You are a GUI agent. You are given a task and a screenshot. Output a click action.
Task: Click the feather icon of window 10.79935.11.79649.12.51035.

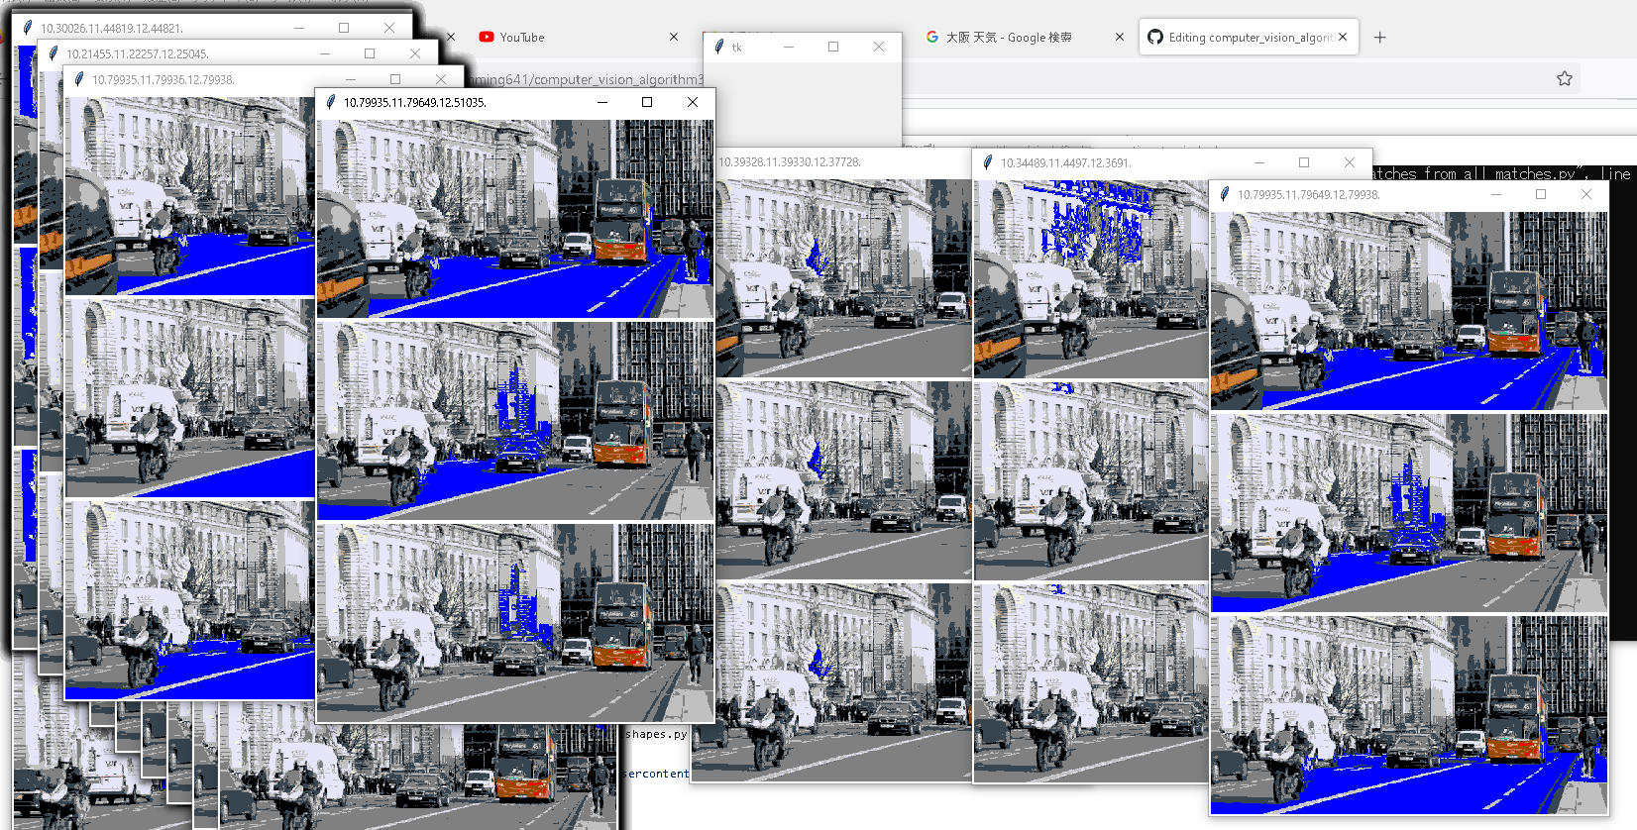click(x=331, y=102)
